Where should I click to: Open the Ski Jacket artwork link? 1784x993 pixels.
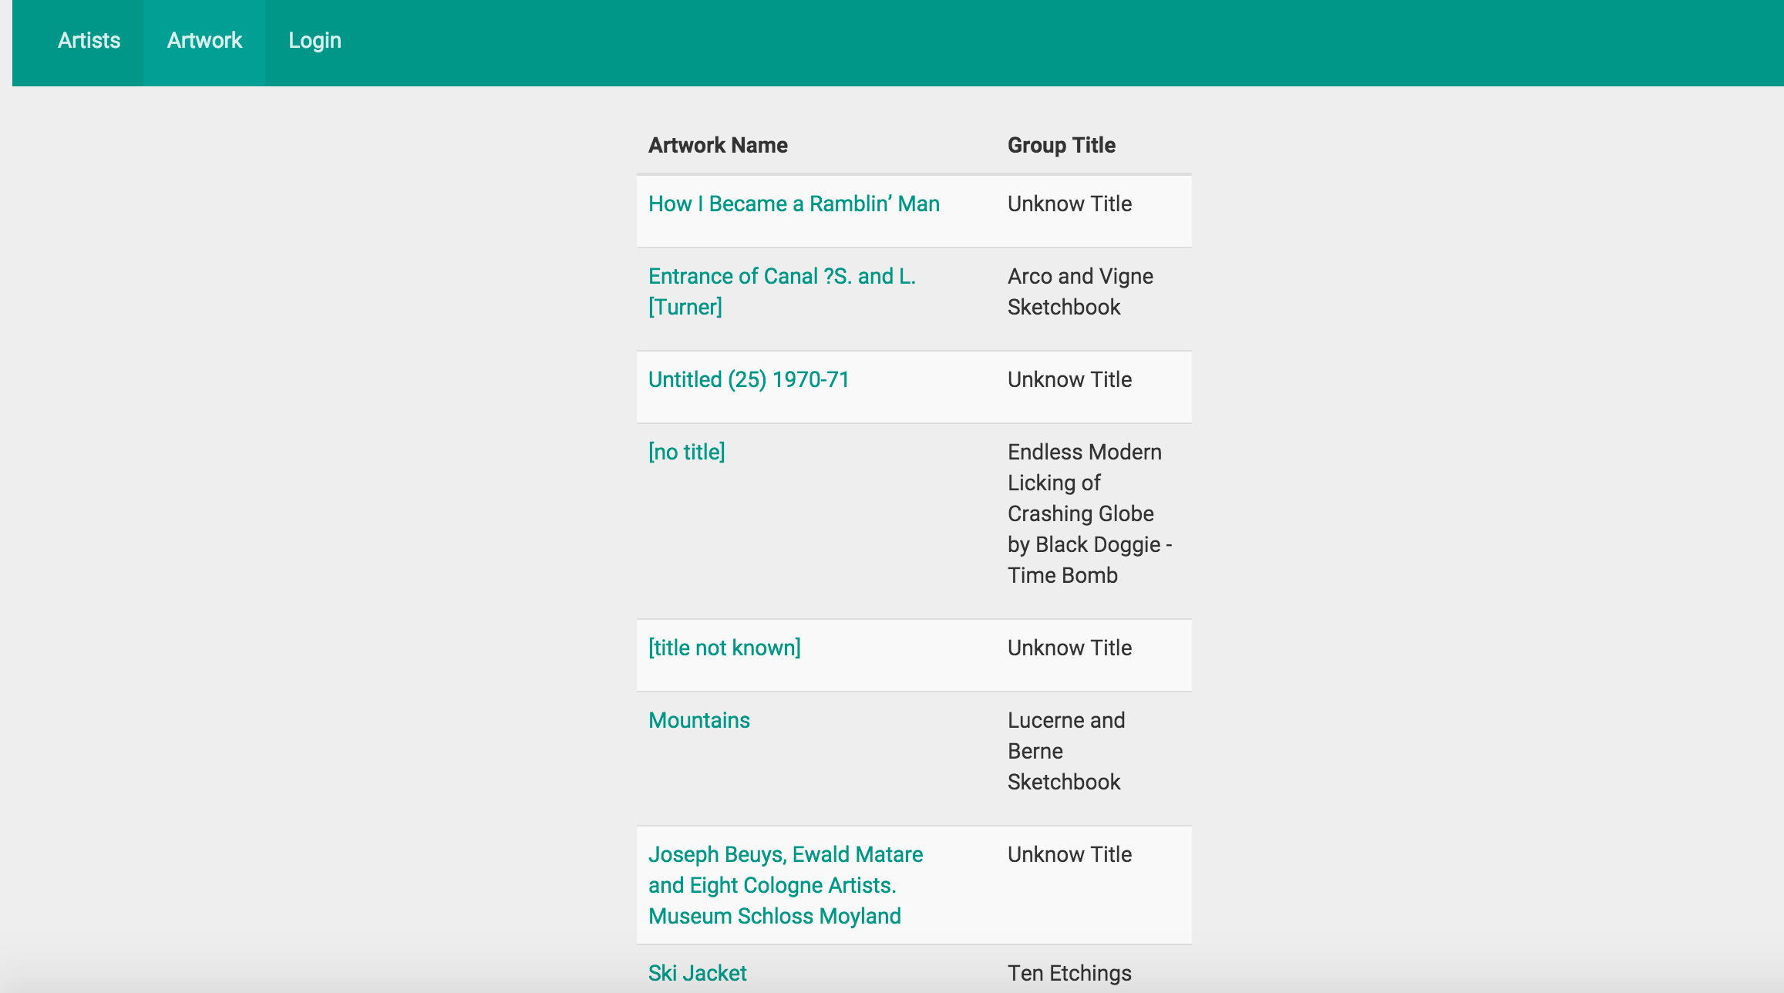(697, 973)
